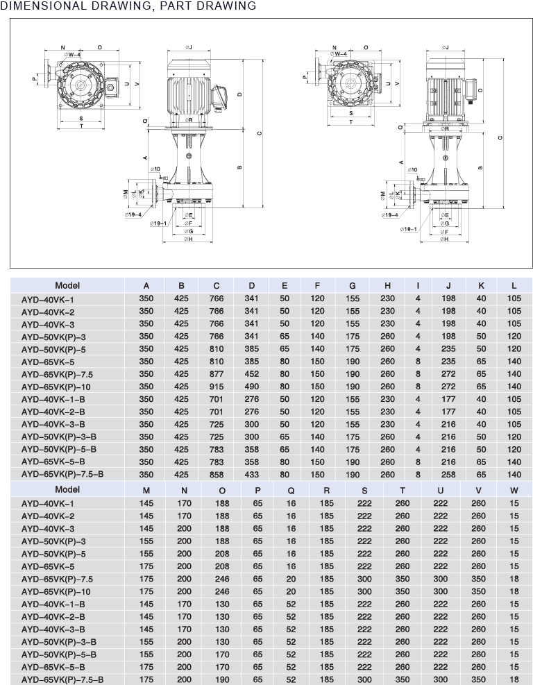Click AYD-50VK(P)-5-B model name in M–W table

click(59, 655)
